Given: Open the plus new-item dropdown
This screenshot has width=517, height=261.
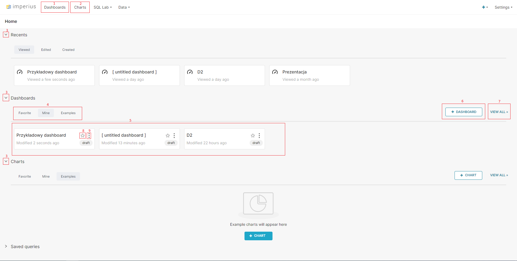Looking at the screenshot, I should (x=485, y=7).
